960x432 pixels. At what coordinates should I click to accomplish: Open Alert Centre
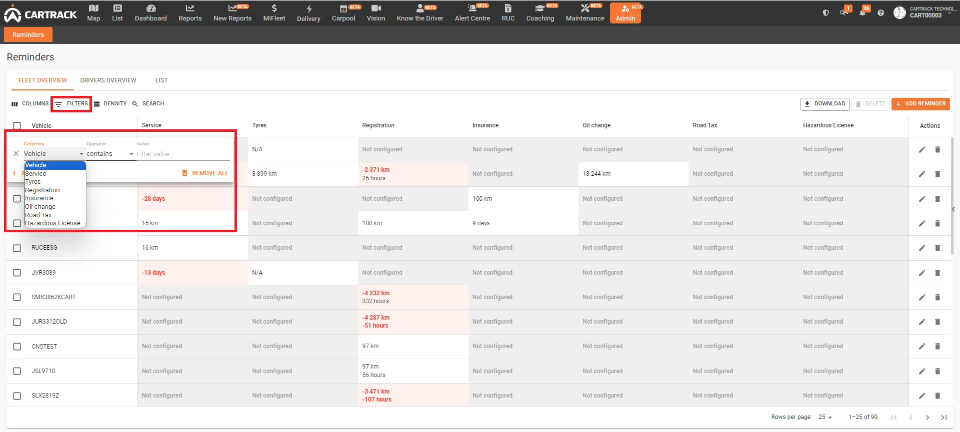point(472,13)
